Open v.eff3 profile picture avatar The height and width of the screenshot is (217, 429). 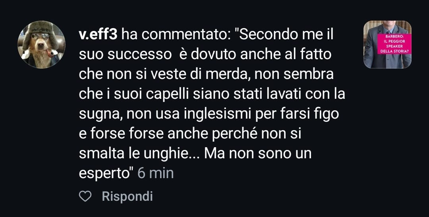pos(42,44)
